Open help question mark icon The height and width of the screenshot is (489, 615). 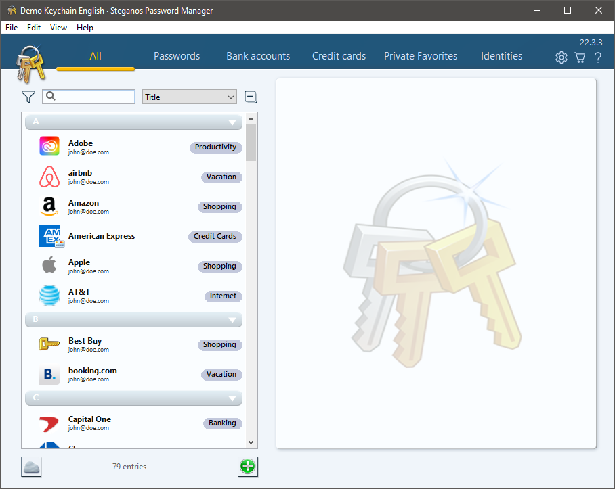pyautogui.click(x=598, y=57)
